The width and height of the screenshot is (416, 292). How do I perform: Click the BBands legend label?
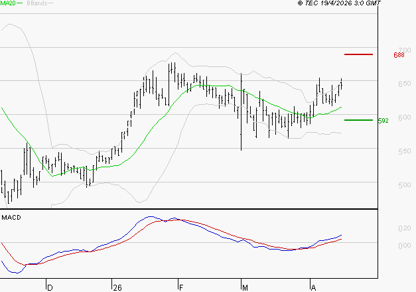click(x=37, y=3)
